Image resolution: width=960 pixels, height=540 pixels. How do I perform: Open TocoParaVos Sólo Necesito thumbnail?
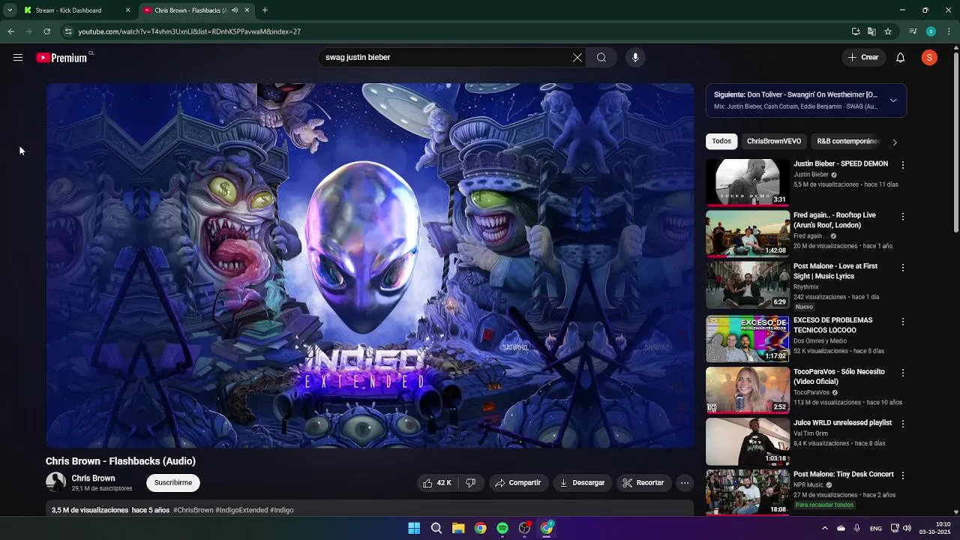pos(747,390)
